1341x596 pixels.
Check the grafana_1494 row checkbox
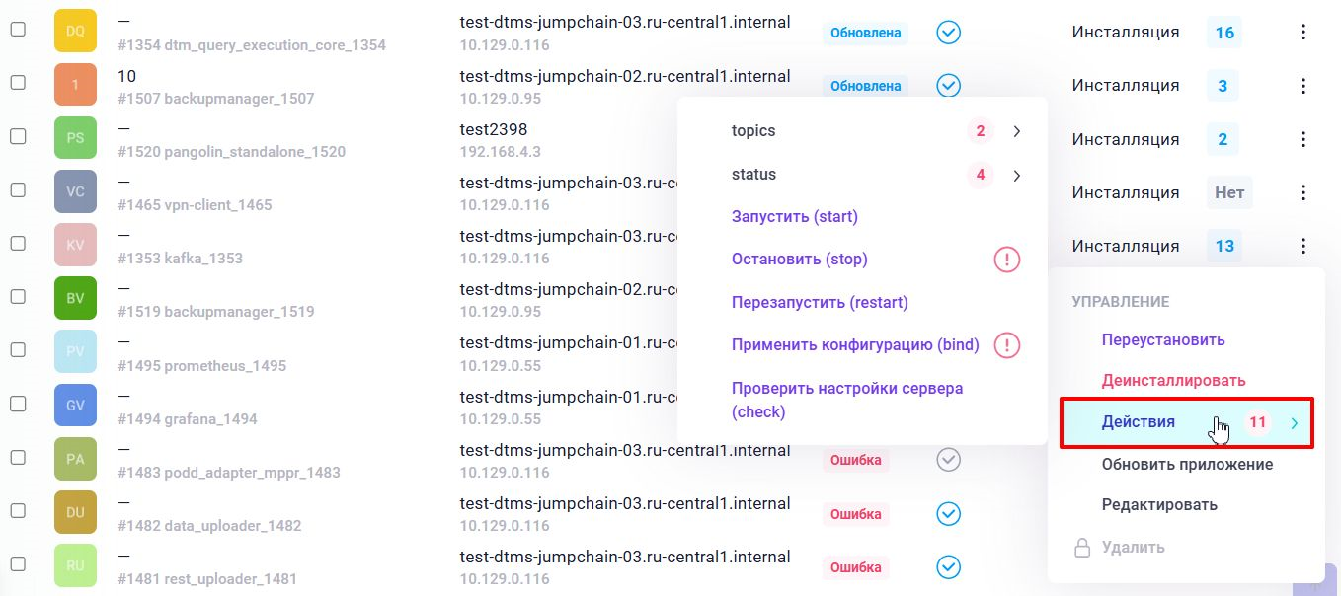click(x=18, y=405)
